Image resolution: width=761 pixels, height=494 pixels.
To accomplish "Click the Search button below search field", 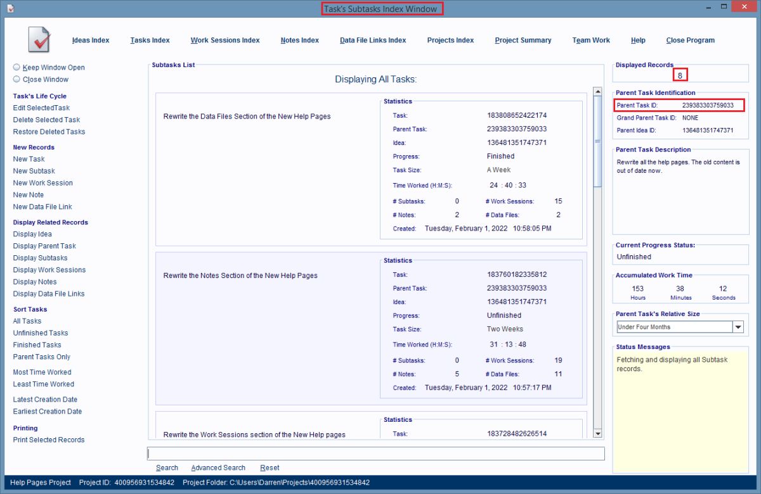I will click(167, 468).
